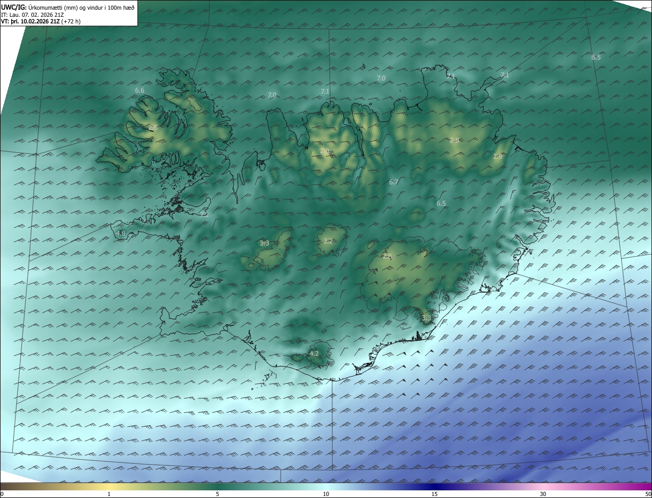652x498 pixels.
Task: Click the colorbar tick labeled 1
Action: click(x=109, y=494)
